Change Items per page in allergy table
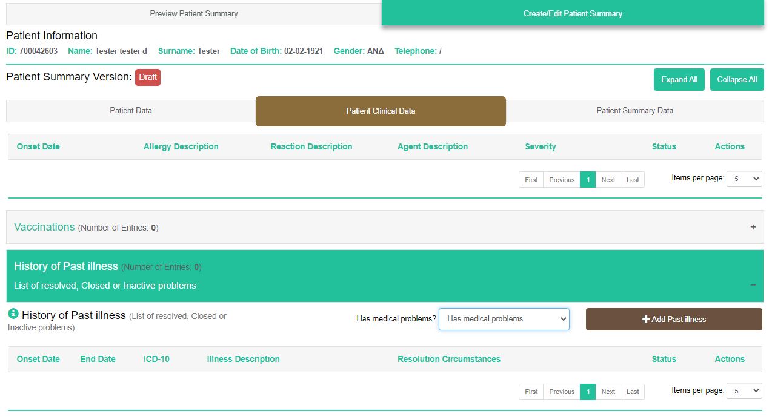772x417 pixels. coord(744,179)
